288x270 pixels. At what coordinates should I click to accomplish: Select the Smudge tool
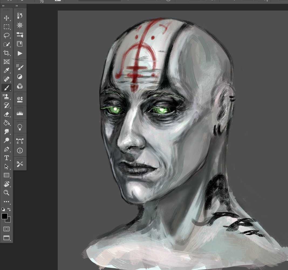tap(6, 132)
